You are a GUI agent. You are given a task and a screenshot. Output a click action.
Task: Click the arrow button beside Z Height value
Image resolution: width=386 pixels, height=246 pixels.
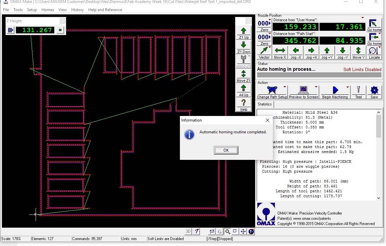pyautogui.click(x=60, y=30)
